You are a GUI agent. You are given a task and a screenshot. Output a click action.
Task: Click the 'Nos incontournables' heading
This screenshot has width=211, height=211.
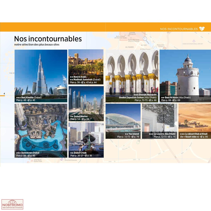click(48, 39)
